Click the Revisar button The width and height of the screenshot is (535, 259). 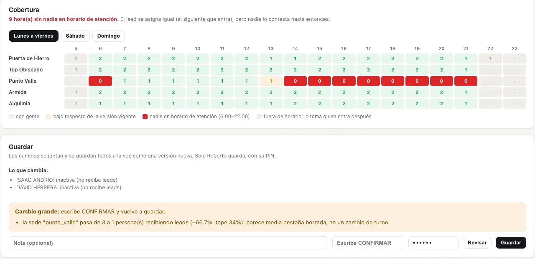[477, 243]
